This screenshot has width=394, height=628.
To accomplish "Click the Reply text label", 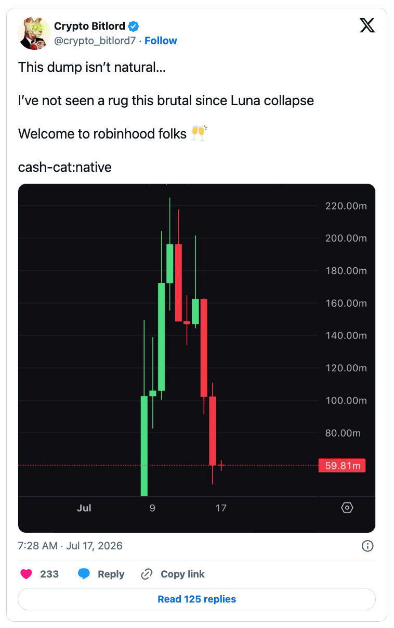I will coord(111,574).
